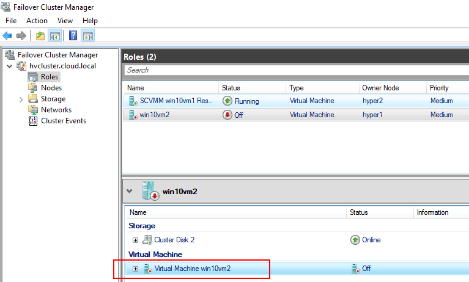Click the Storage folder icon in tree
Viewport: 469px width, 282px height.
pos(33,99)
